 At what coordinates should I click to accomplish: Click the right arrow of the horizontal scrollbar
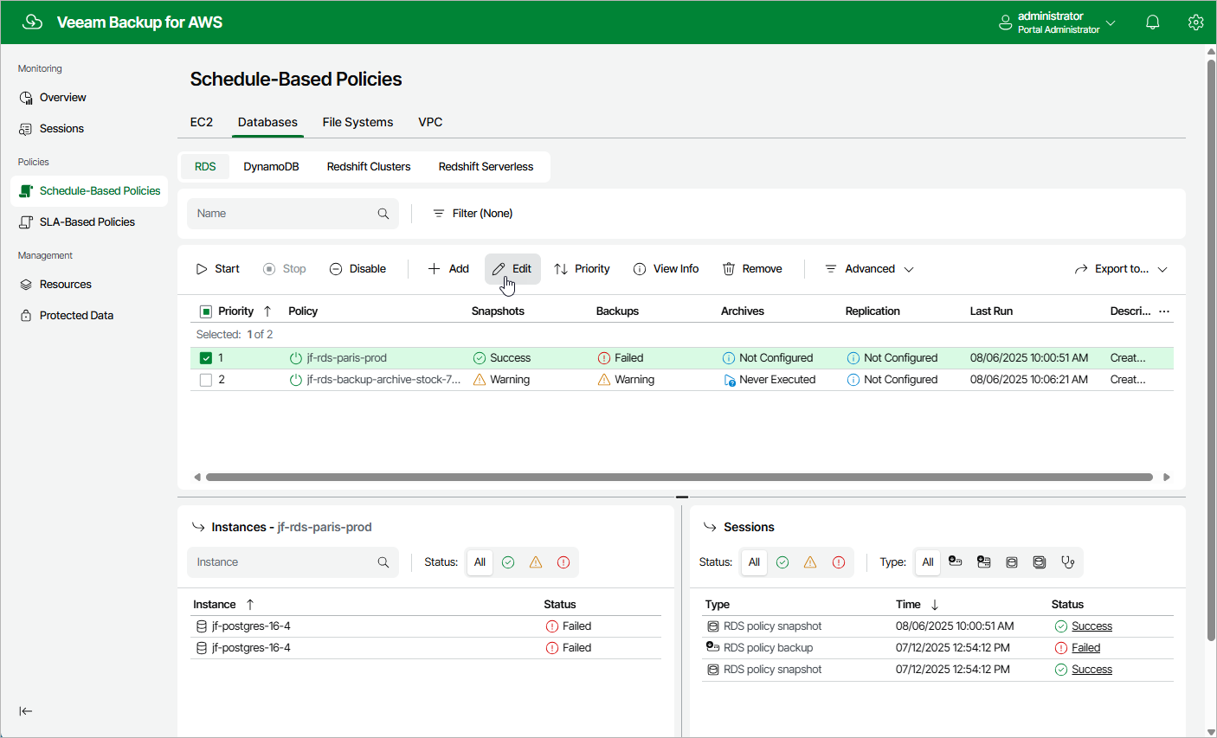1167,477
